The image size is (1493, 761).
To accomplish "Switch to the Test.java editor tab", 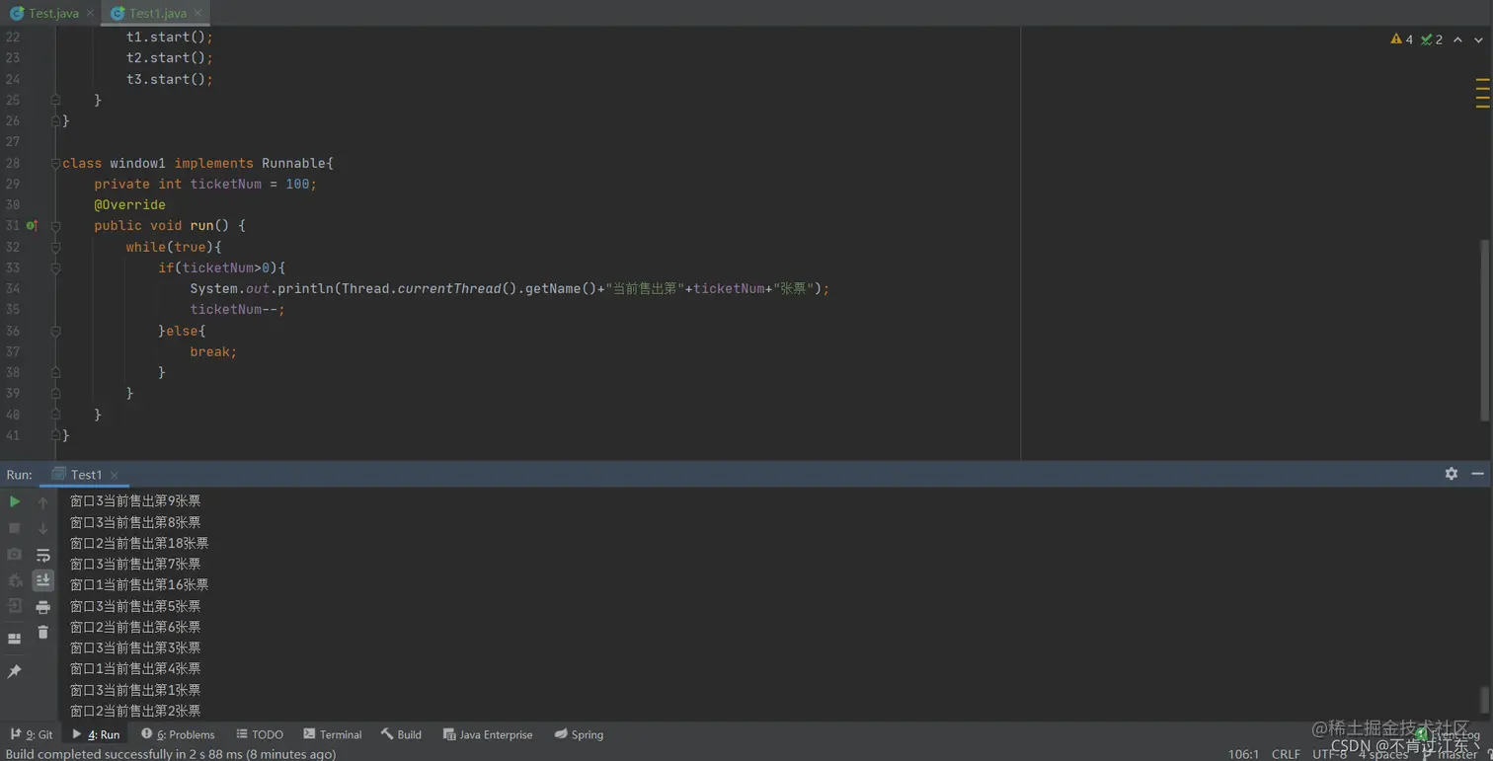I will click(51, 13).
